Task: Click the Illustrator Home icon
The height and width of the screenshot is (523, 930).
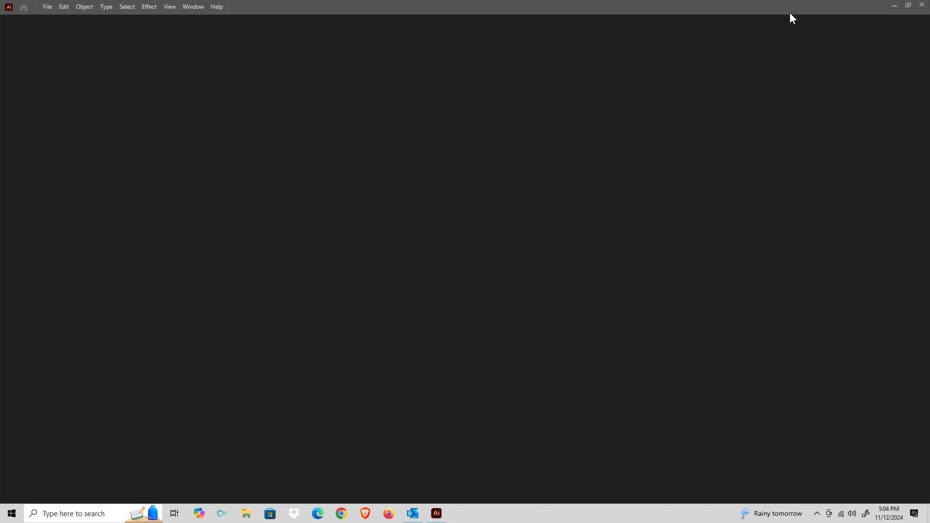Action: click(x=24, y=7)
